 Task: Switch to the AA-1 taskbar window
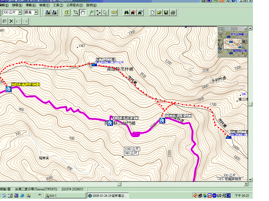coord(65,196)
